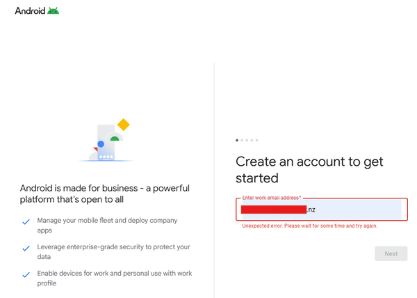This screenshot has width=417, height=298.
Task: Click the Android is made for business headline
Action: tap(105, 194)
